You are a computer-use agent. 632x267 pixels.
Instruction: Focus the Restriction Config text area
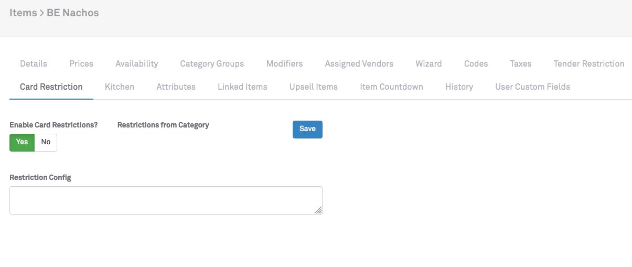166,200
